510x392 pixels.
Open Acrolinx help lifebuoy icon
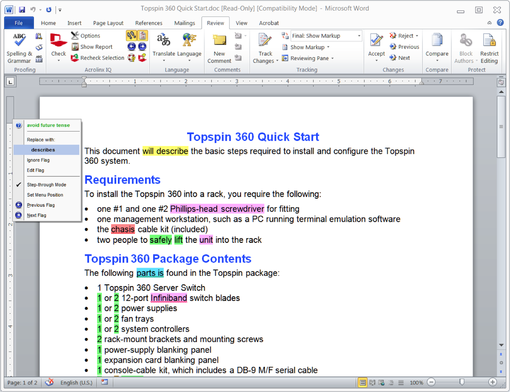[x=131, y=57]
